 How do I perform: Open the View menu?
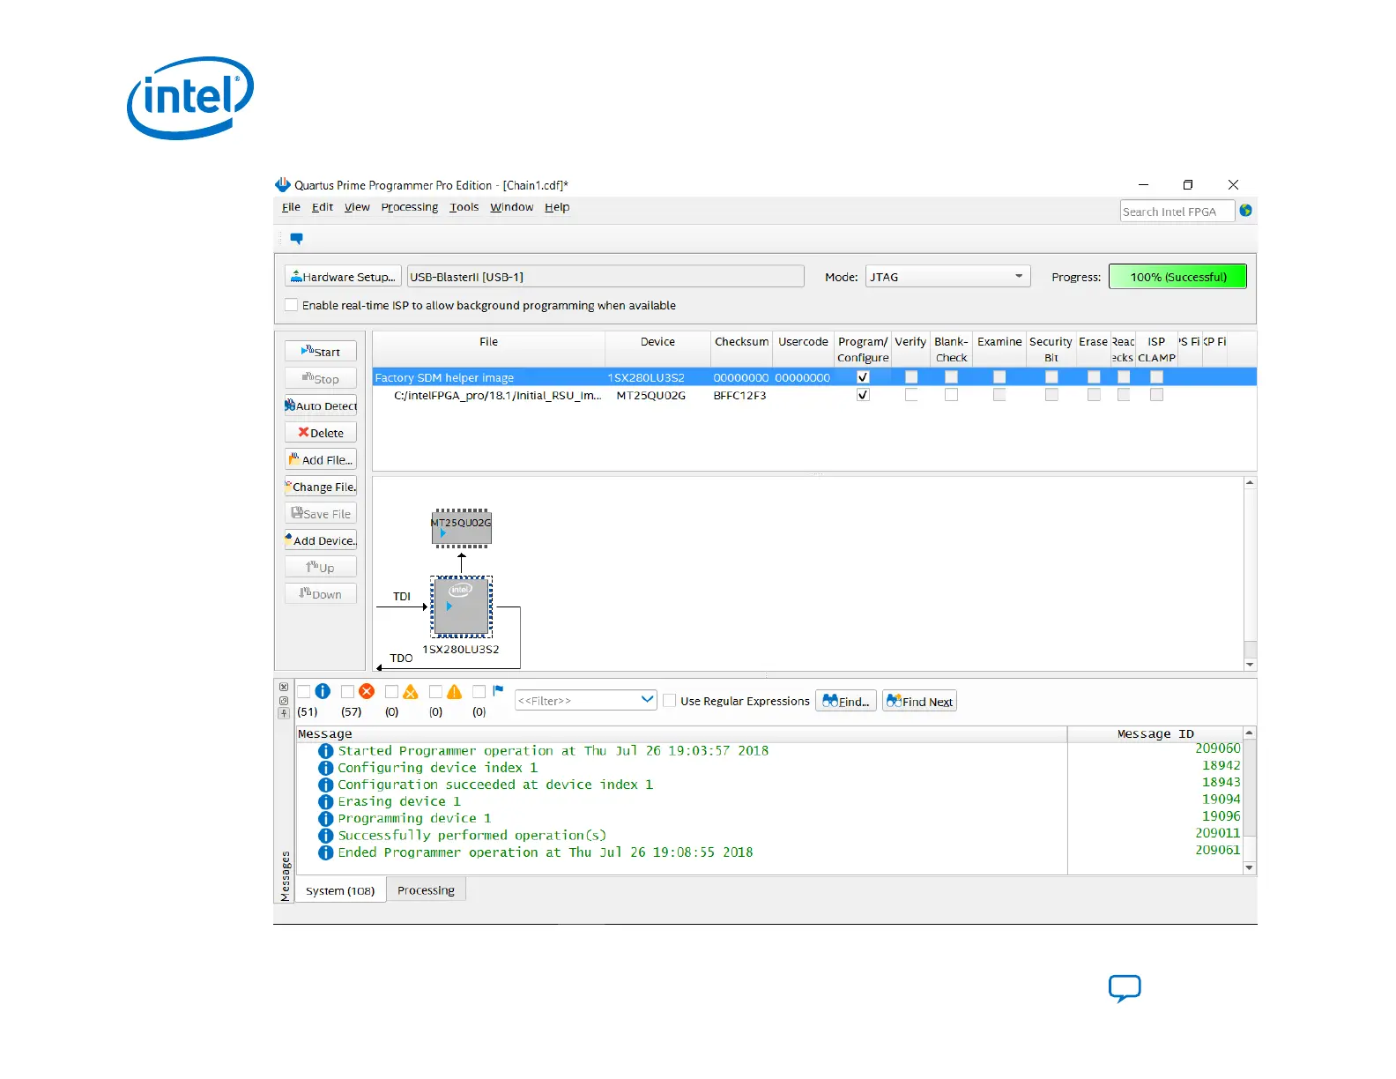point(357,207)
